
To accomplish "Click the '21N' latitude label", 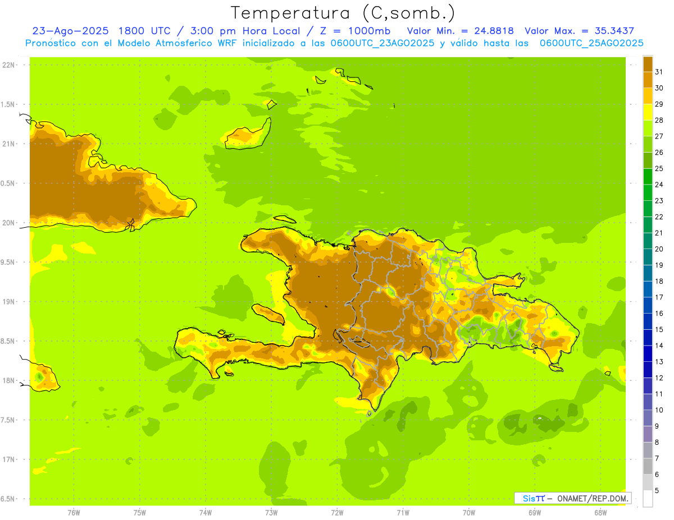I will pyautogui.click(x=8, y=144).
